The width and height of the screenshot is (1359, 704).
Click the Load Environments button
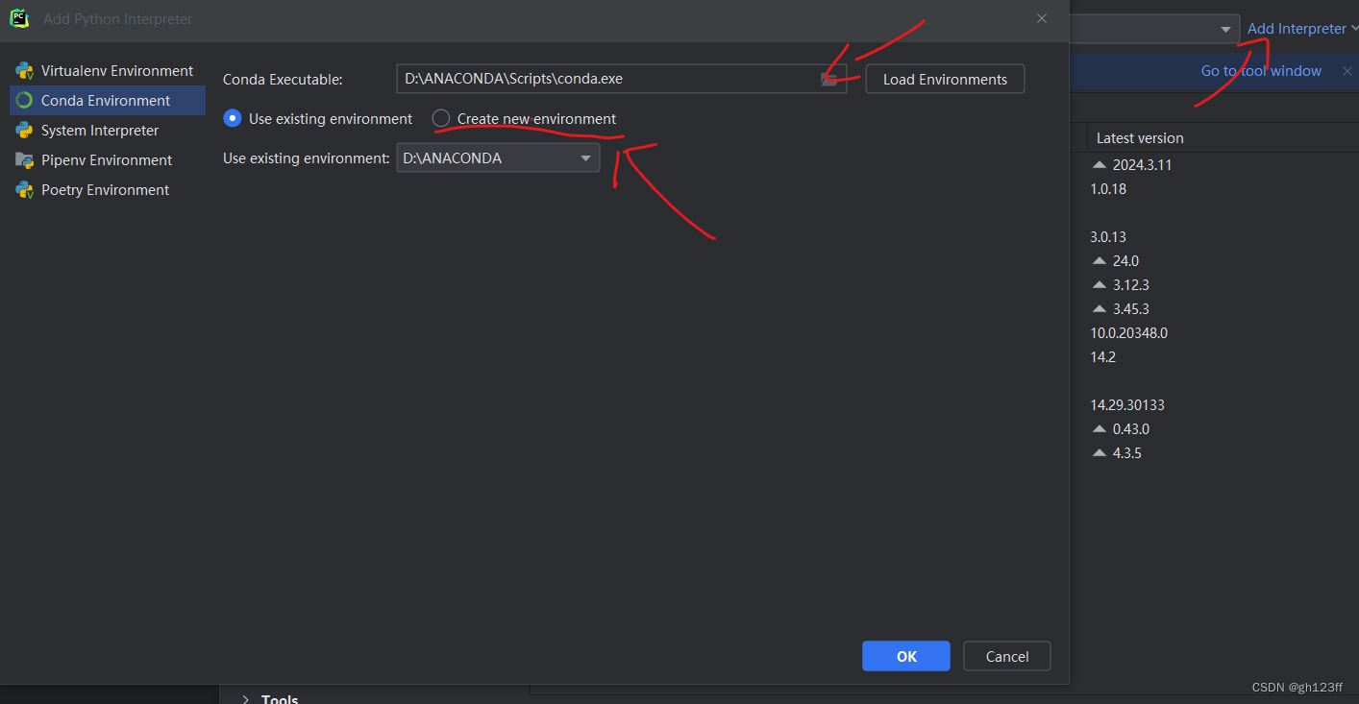pyautogui.click(x=945, y=79)
